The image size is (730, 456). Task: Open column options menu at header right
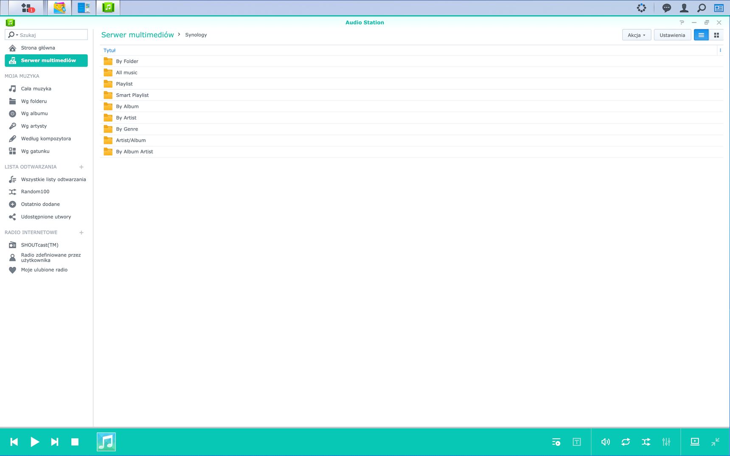720,50
